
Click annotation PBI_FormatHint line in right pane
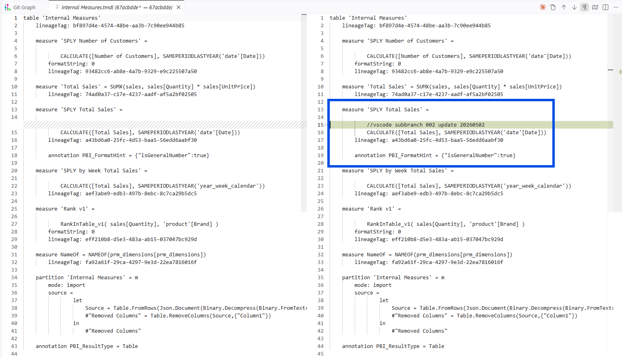coord(435,155)
